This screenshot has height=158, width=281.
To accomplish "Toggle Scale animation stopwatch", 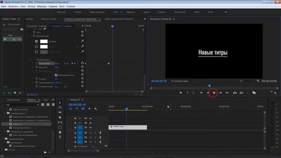I will pos(36,67).
